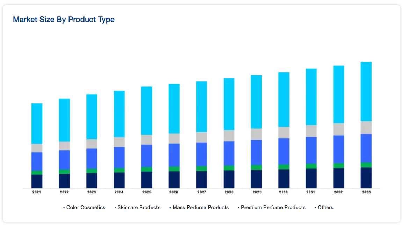Image resolution: width=402 pixels, height=225 pixels.
Task: Click the gray segment of the 2027 bar
Action: [x=201, y=137]
